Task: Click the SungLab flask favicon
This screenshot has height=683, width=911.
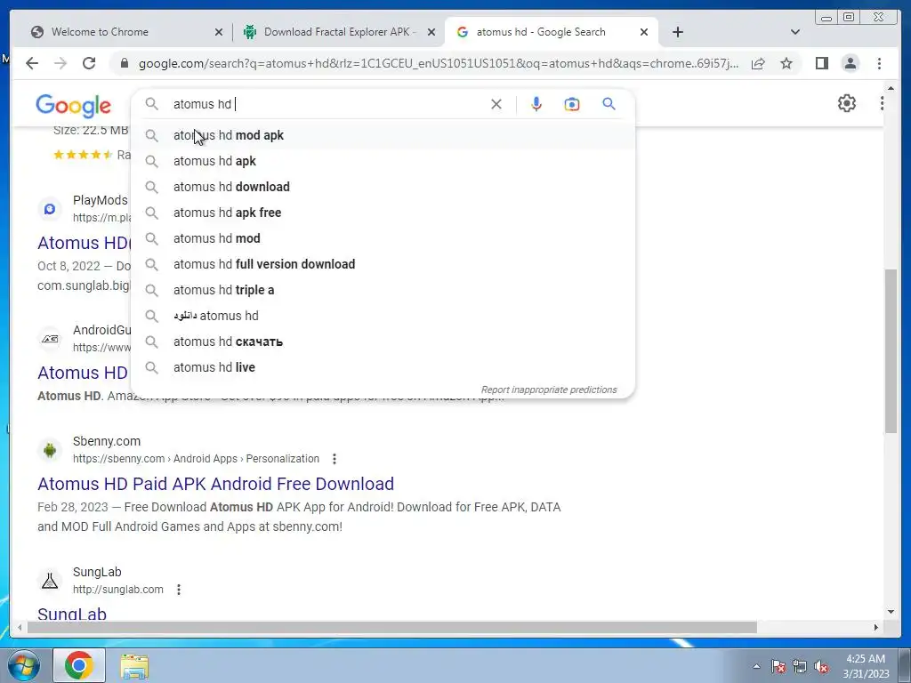Action: [50, 580]
